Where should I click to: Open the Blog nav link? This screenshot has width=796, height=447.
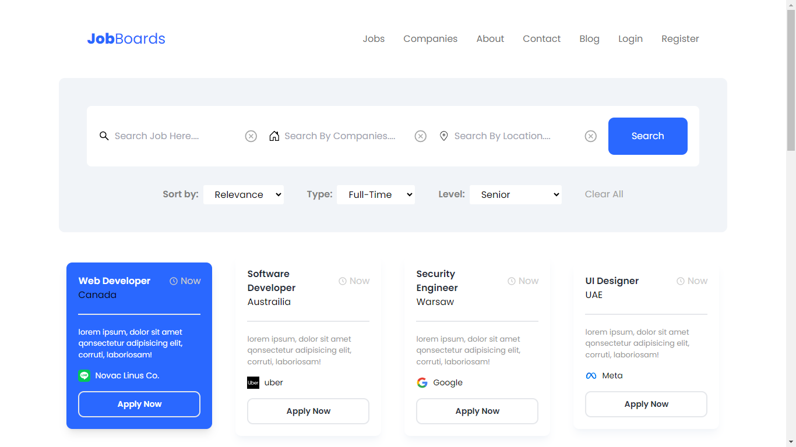[x=589, y=39]
